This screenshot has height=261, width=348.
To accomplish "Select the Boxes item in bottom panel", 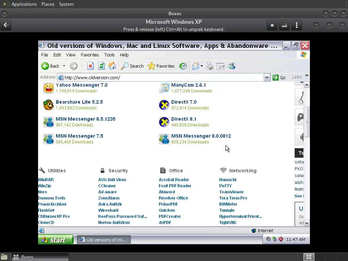I will (40, 257).
